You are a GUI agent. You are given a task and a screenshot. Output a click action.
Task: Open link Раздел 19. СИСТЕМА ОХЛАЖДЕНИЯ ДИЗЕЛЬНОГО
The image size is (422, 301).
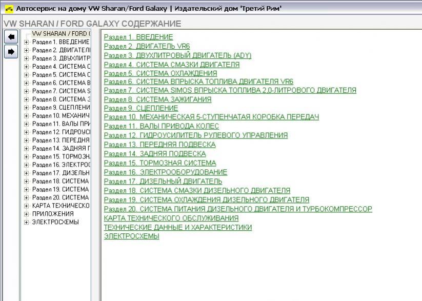(x=207, y=200)
